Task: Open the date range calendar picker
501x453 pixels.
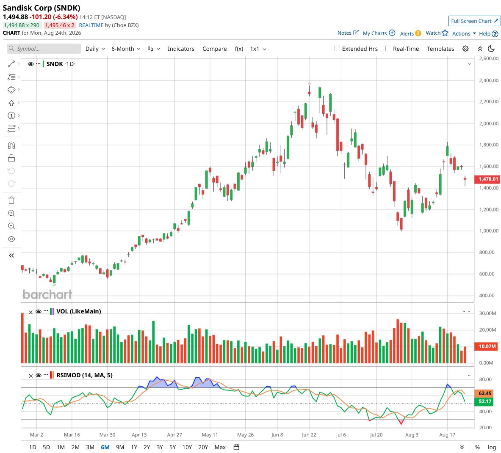Action: click(x=236, y=447)
